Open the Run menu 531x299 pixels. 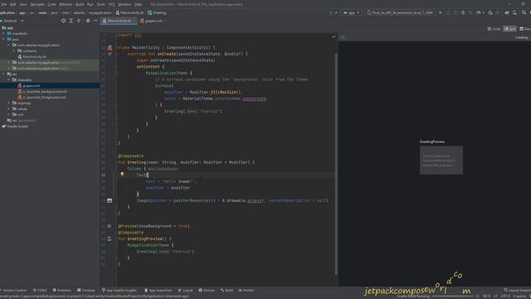point(90,4)
